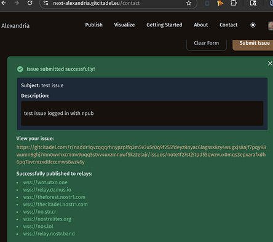The width and height of the screenshot is (273, 242).
Task: Select Contact in the top navigation
Action: (228, 25)
